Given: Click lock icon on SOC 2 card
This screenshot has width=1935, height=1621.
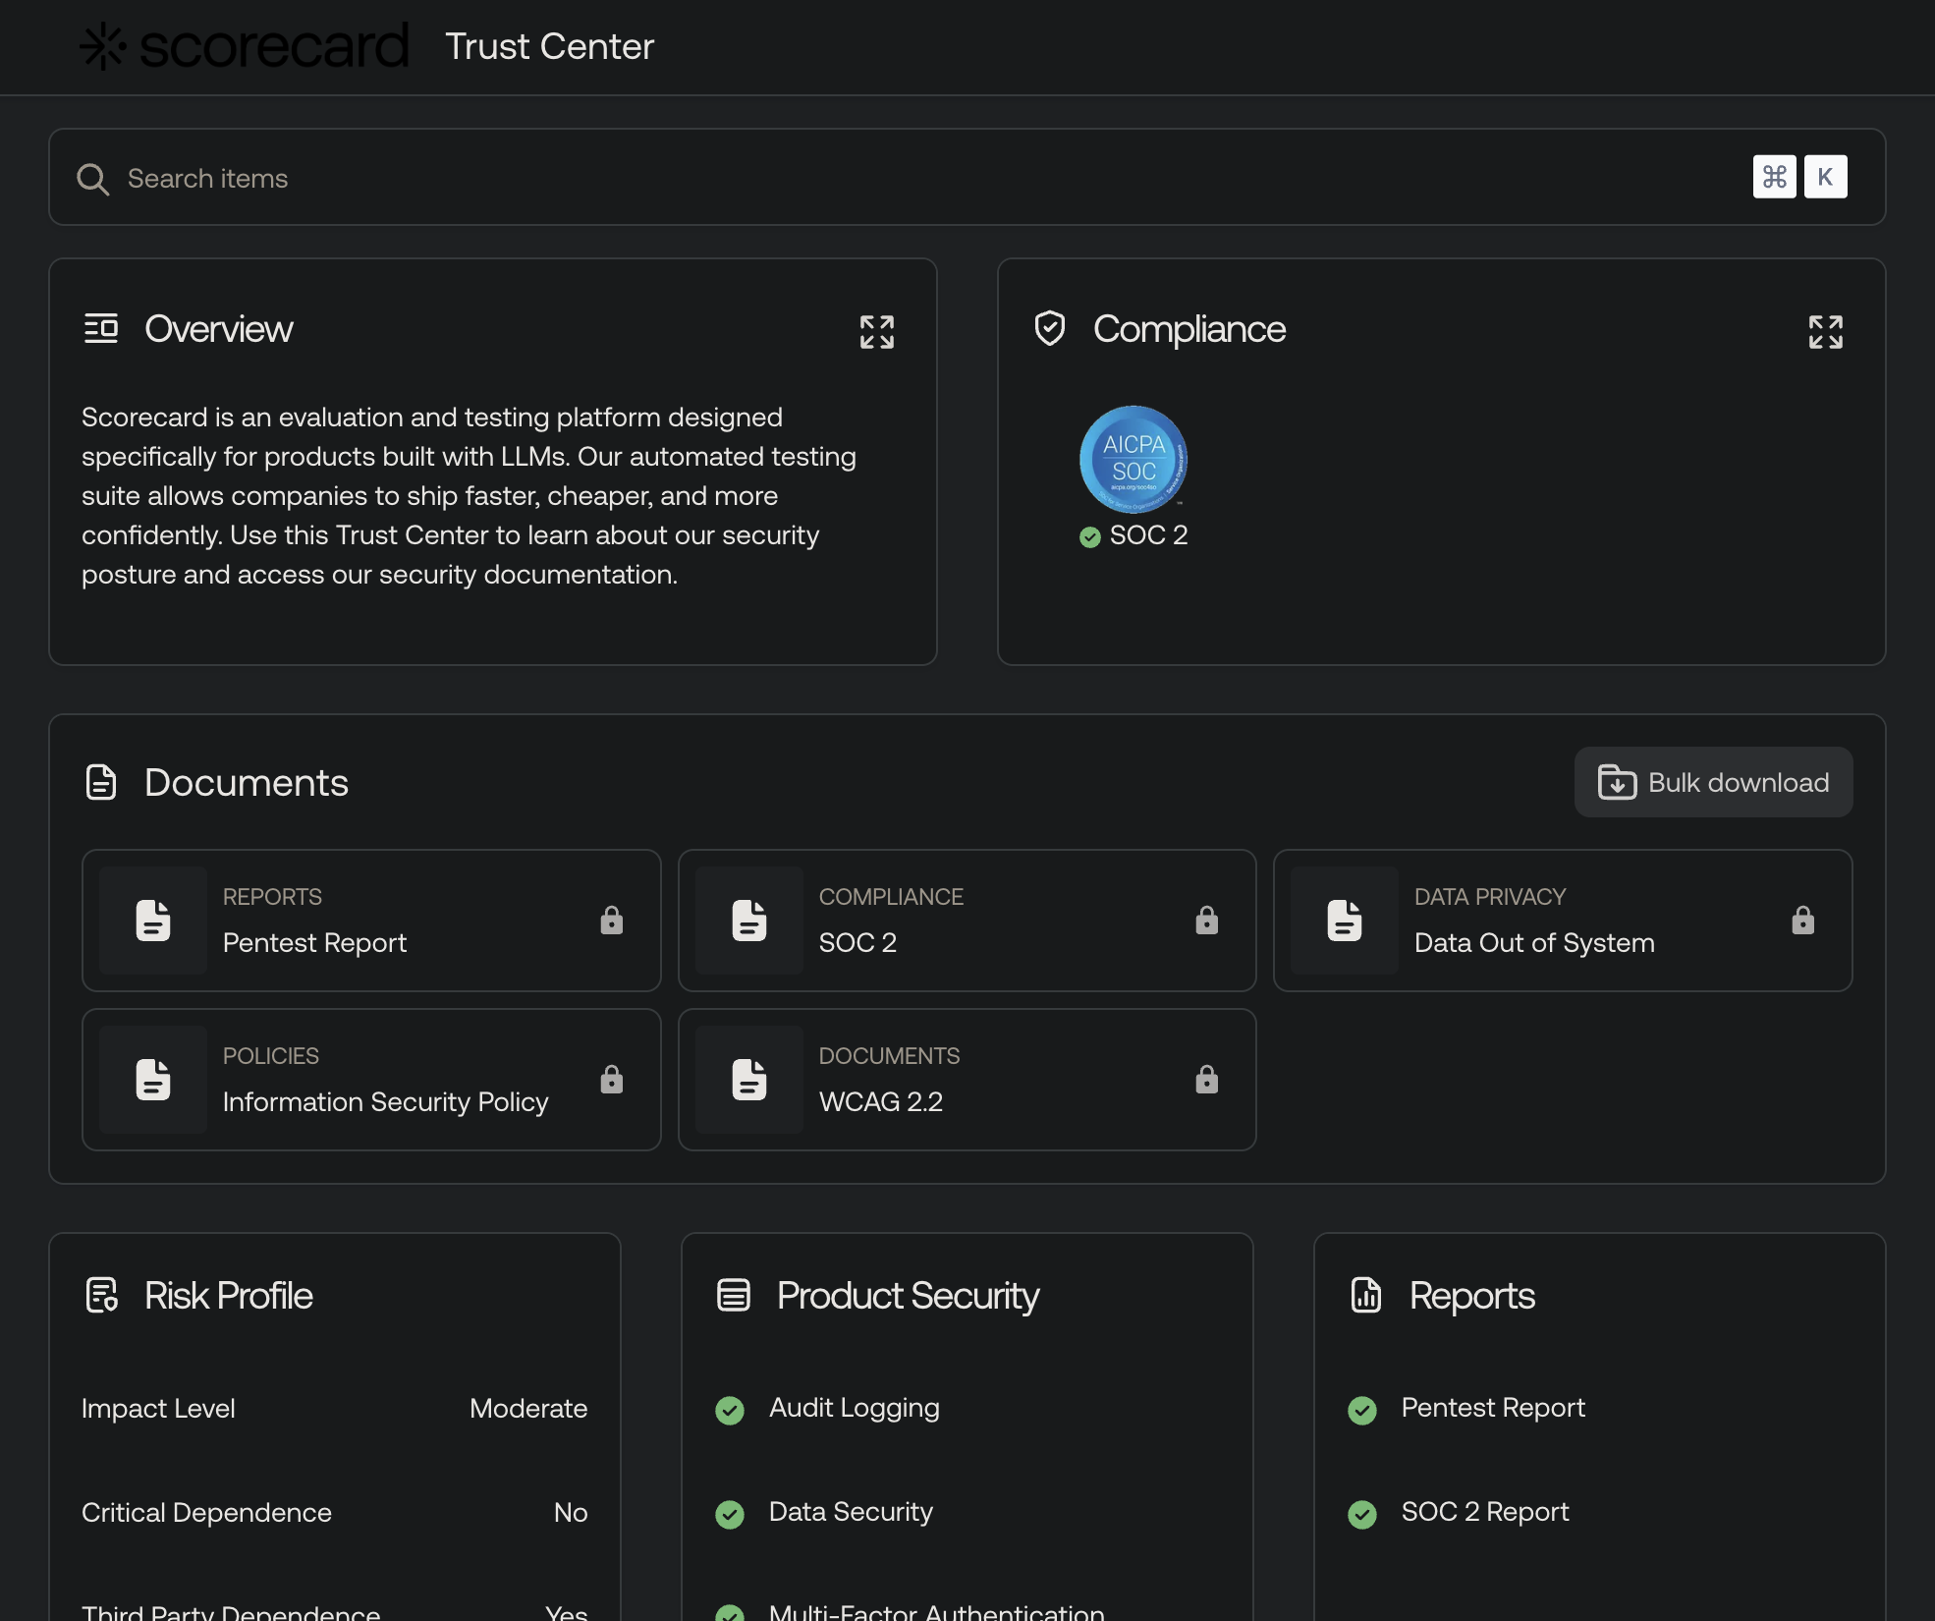Looking at the screenshot, I should coord(1206,921).
